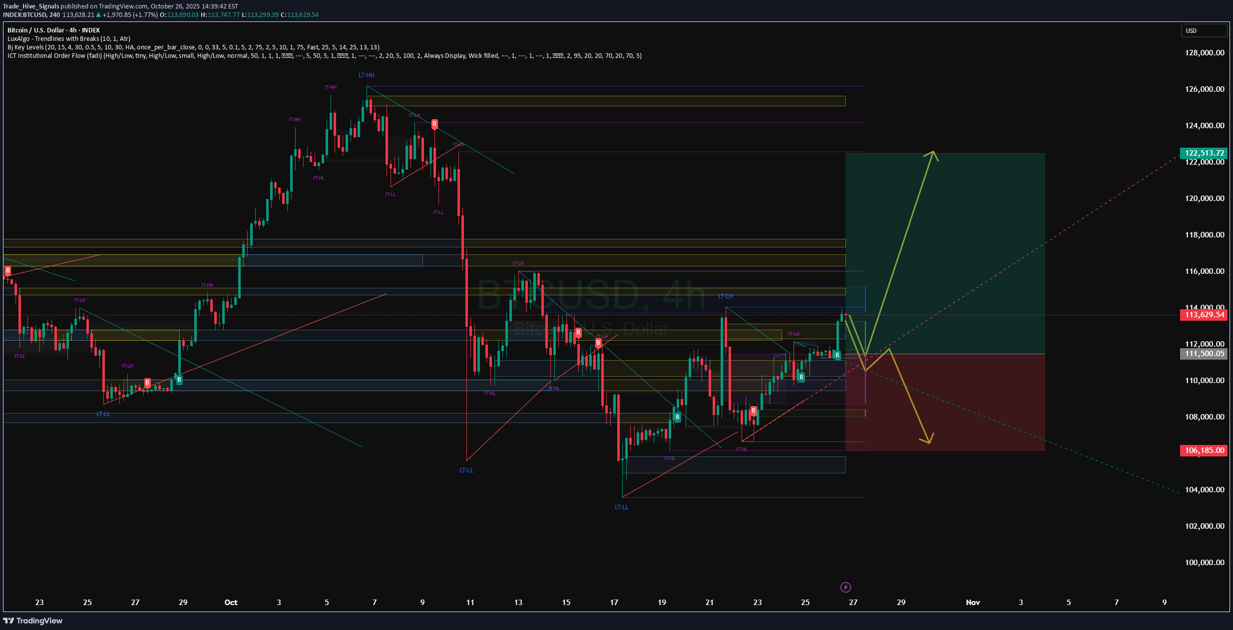Select the TradingView logo in the bottom corner
The width and height of the screenshot is (1233, 630).
coord(33,621)
